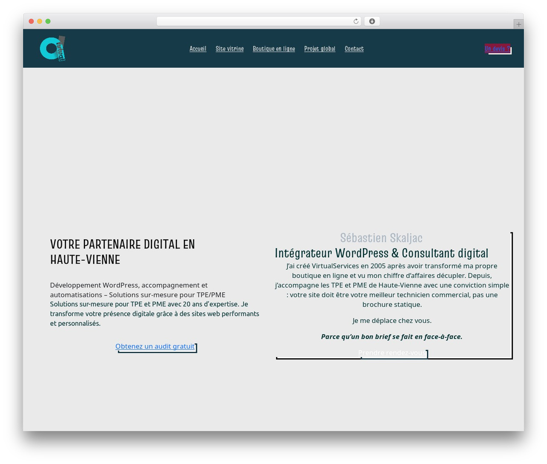The height and width of the screenshot is (464, 547).
Task: Focus the browser address bar
Action: tap(259, 21)
